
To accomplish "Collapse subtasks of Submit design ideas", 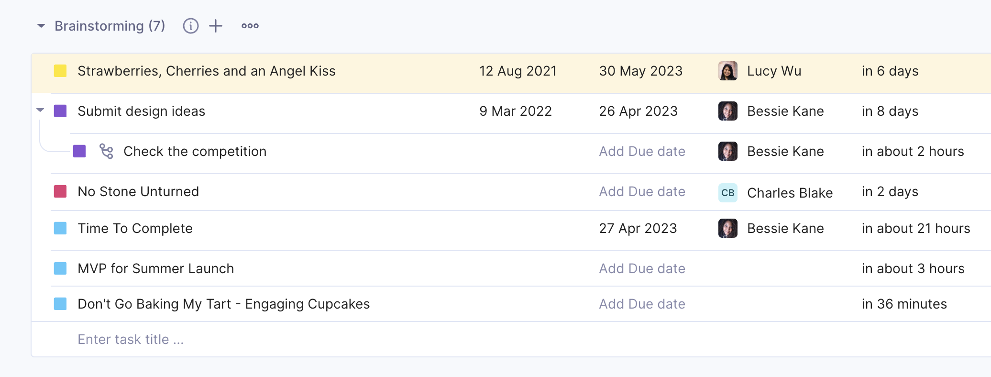I will (x=40, y=111).
